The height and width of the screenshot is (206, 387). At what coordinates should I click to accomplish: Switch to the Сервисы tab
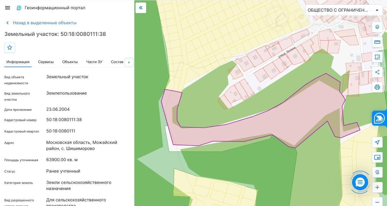(x=46, y=62)
